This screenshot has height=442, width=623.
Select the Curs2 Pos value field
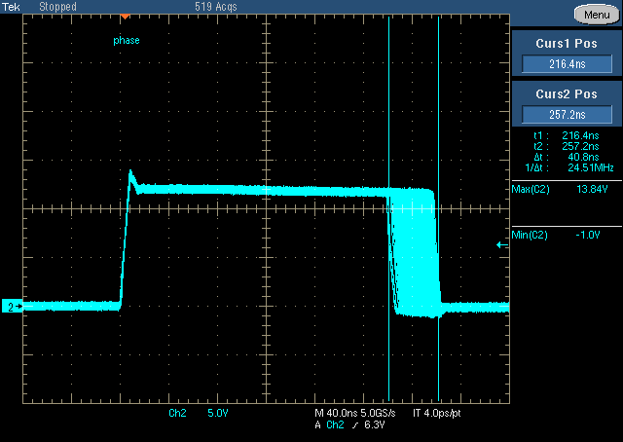point(567,113)
